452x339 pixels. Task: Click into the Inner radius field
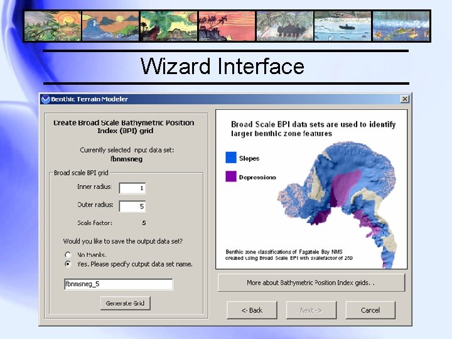coord(132,188)
